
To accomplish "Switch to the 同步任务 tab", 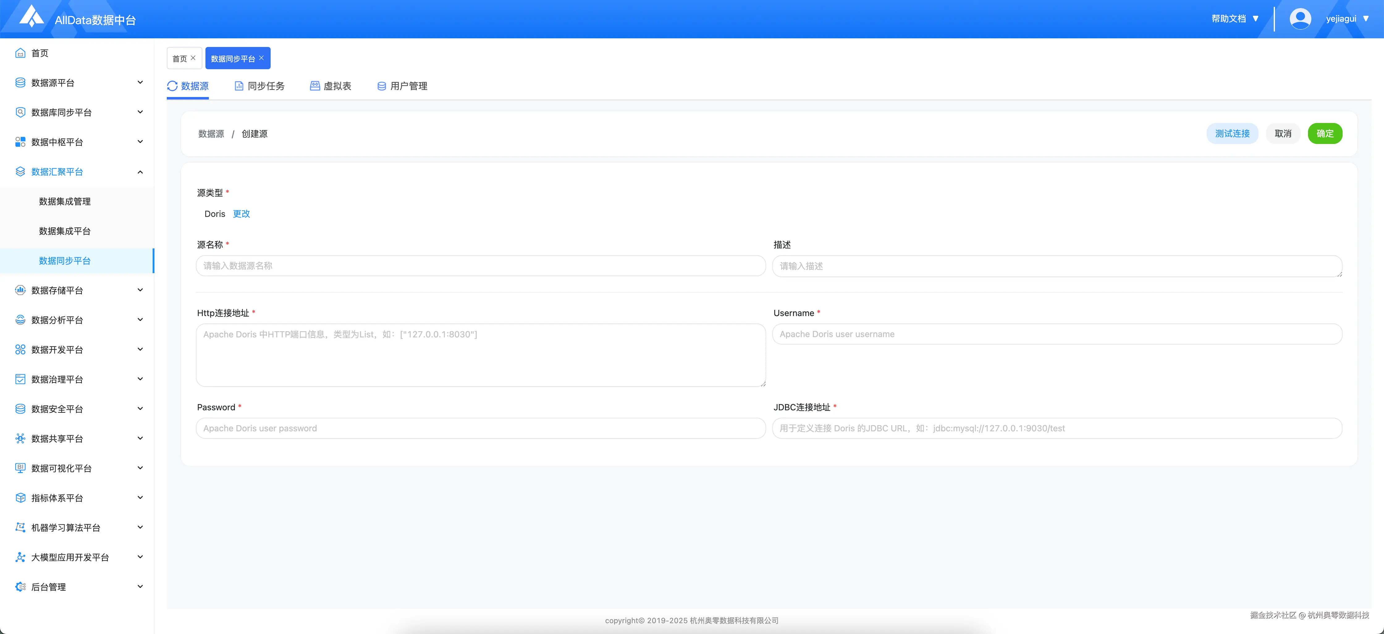I will tap(260, 86).
